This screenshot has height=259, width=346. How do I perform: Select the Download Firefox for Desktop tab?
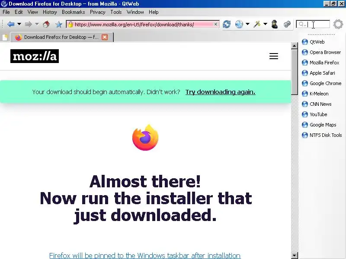(61, 37)
